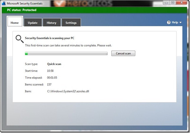The width and height of the screenshot is (190, 133).
Task: Open the History tab
Action: coord(52,22)
